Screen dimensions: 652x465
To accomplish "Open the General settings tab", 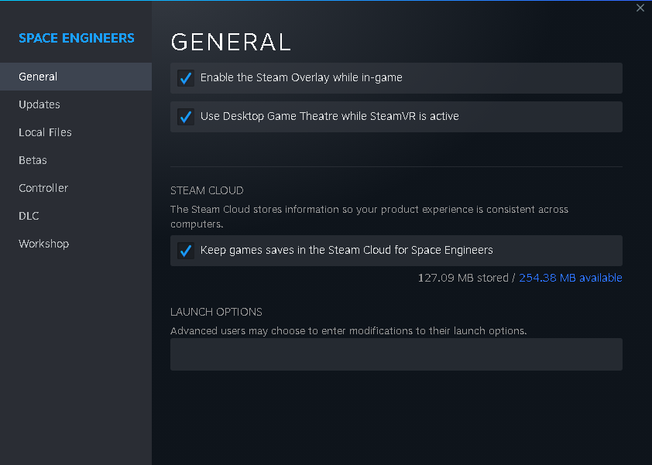I will coord(38,77).
